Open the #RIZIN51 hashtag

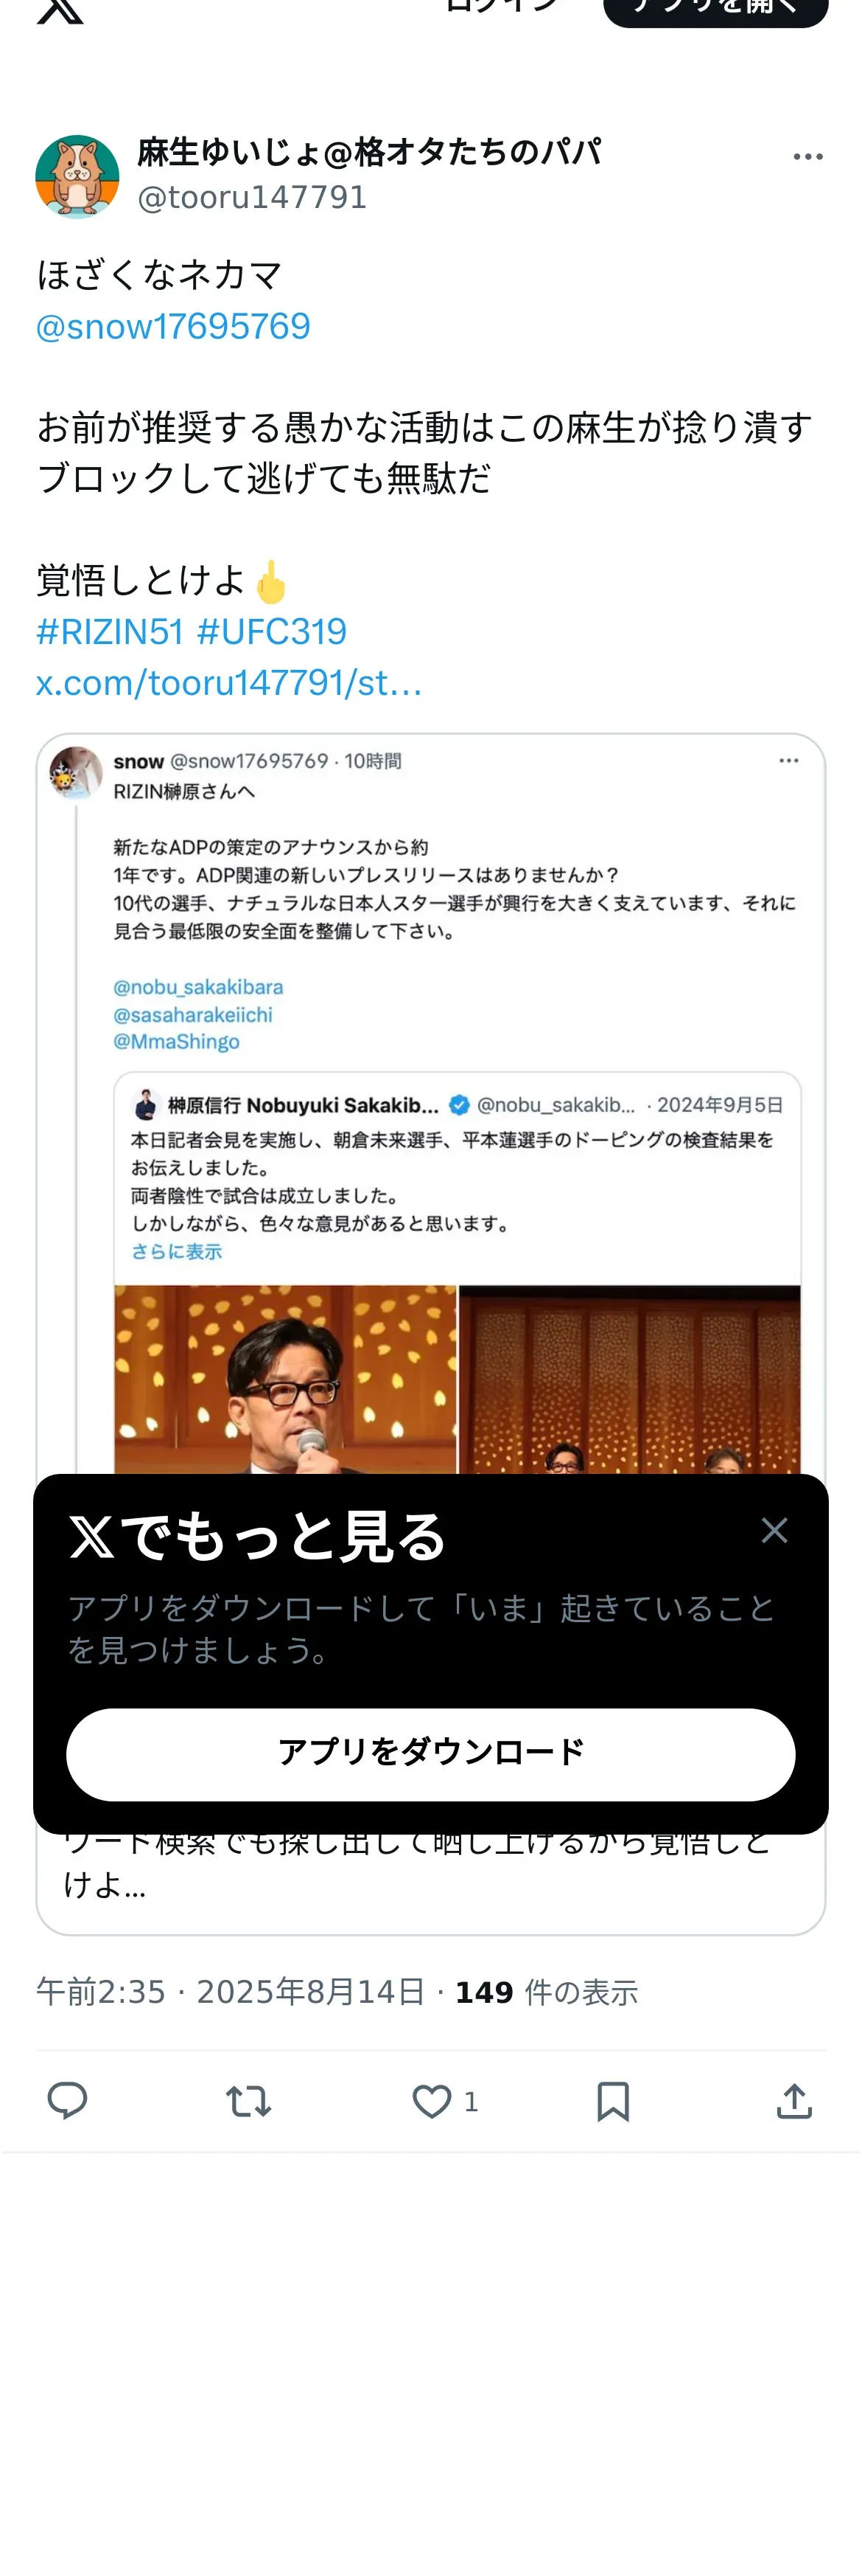click(110, 631)
